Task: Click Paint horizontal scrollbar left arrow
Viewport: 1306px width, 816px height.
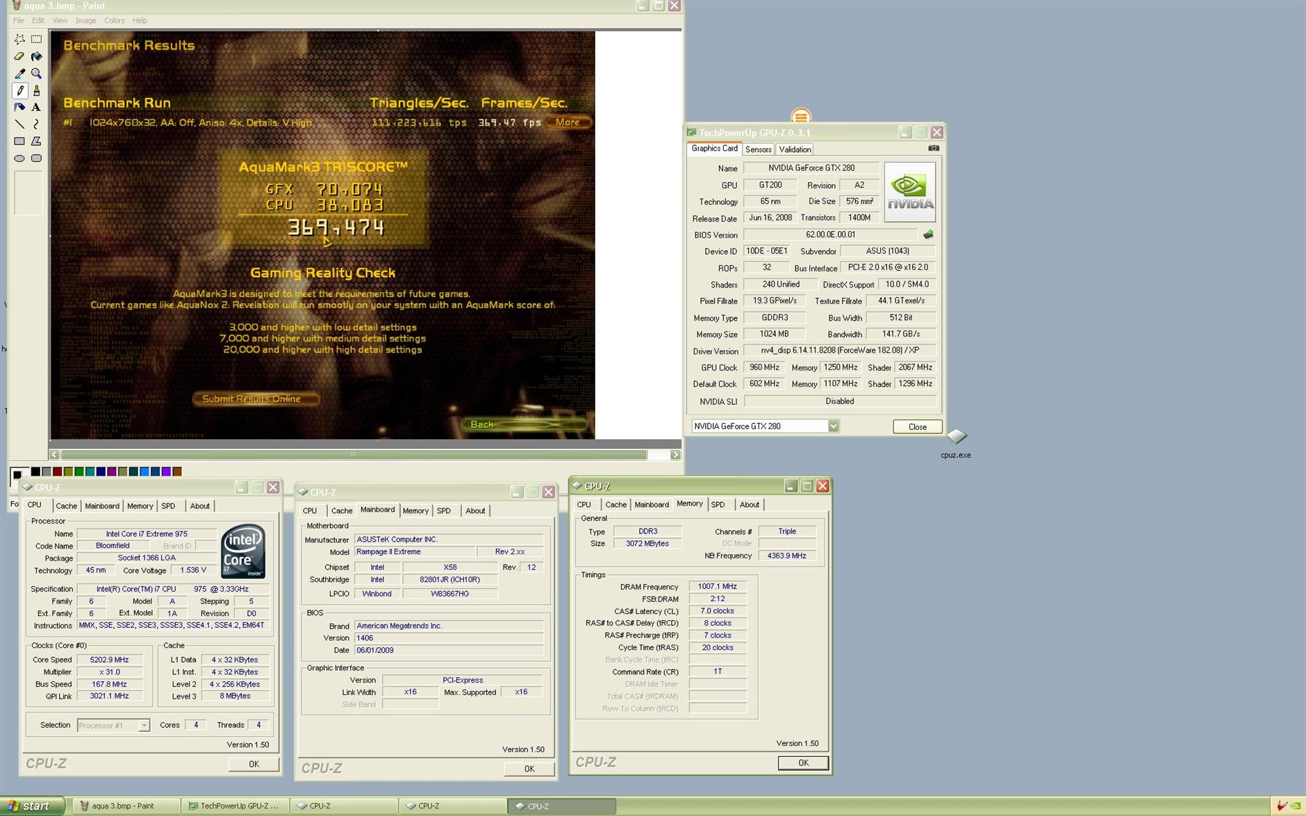Action: (x=54, y=454)
